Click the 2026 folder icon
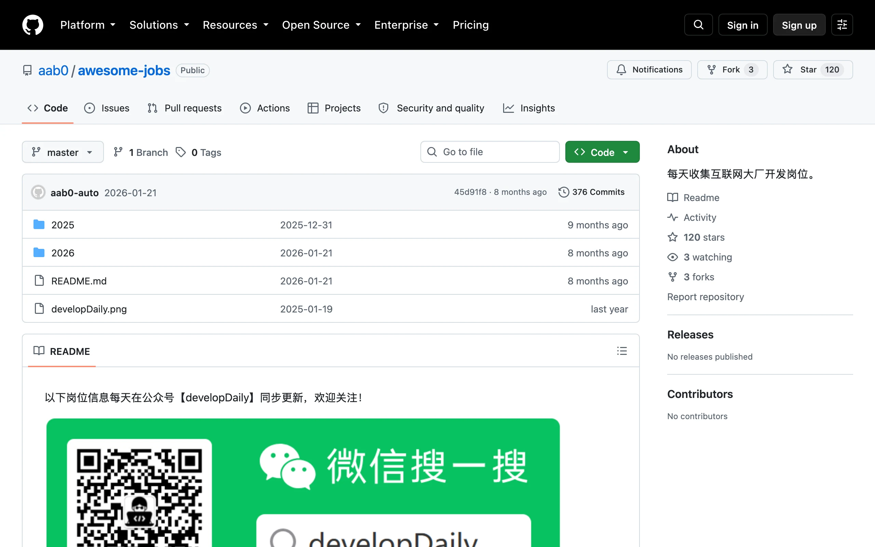This screenshot has height=547, width=875. point(39,253)
